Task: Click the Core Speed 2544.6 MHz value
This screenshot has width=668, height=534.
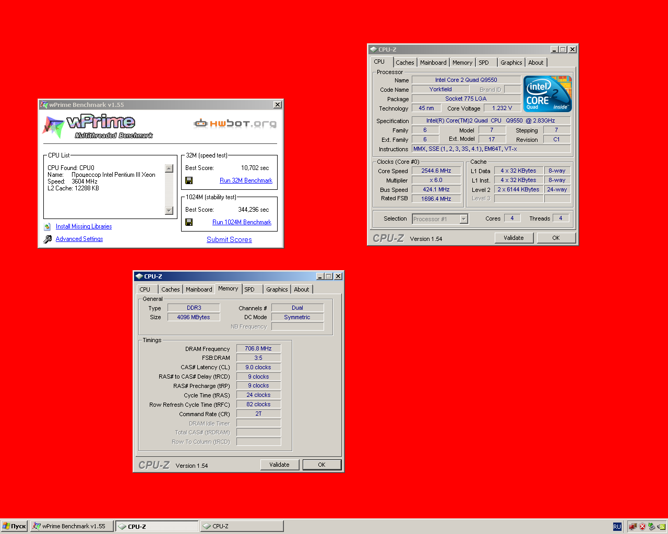Action: point(436,171)
